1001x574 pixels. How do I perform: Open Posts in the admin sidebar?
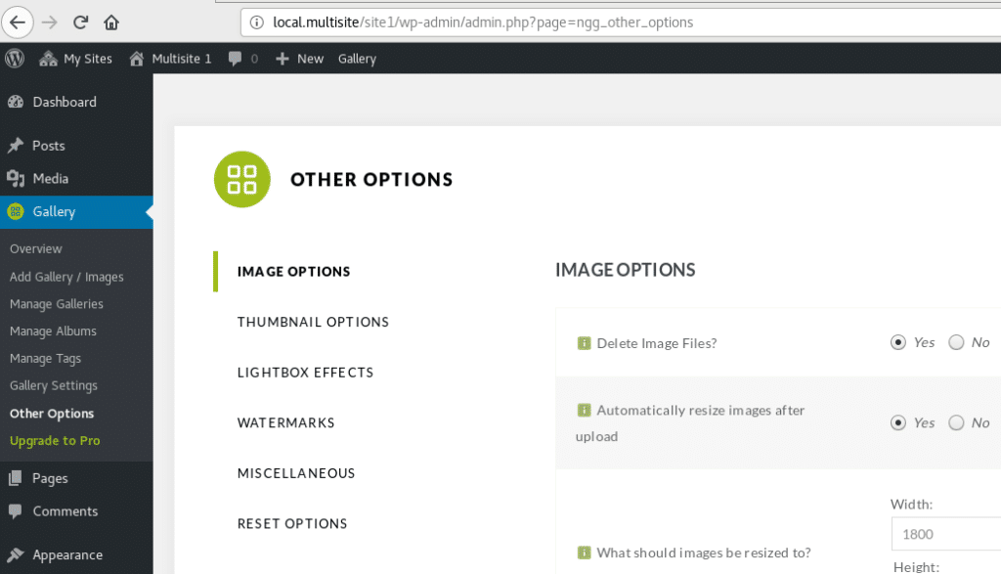[49, 146]
